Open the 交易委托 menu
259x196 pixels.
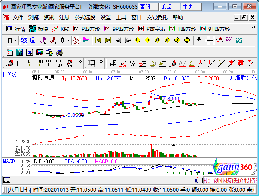[x=157, y=17]
